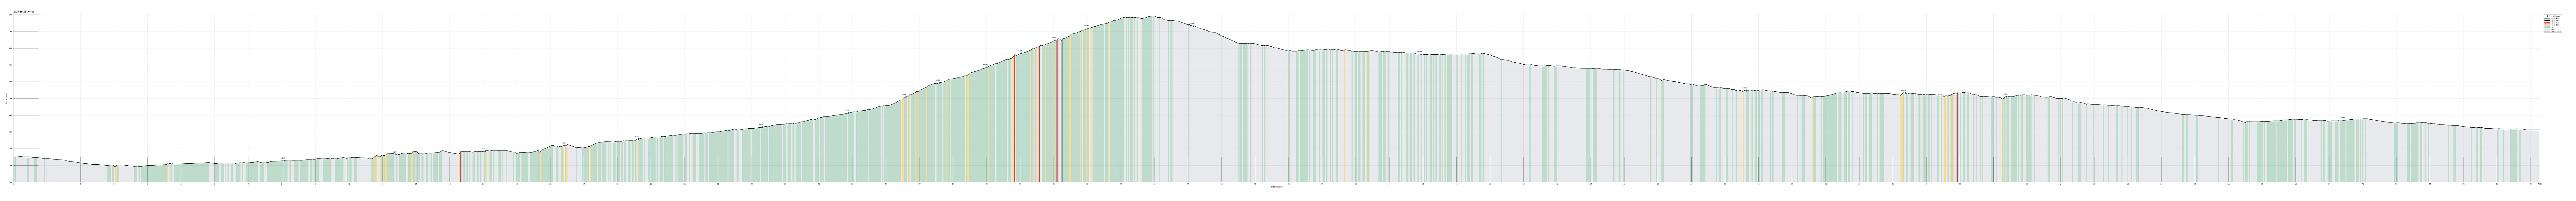Click the light gray 'down' legend swatch
2576x201 pixels.
tap(2548, 29)
